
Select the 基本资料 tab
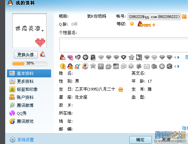pyautogui.click(x=29, y=73)
